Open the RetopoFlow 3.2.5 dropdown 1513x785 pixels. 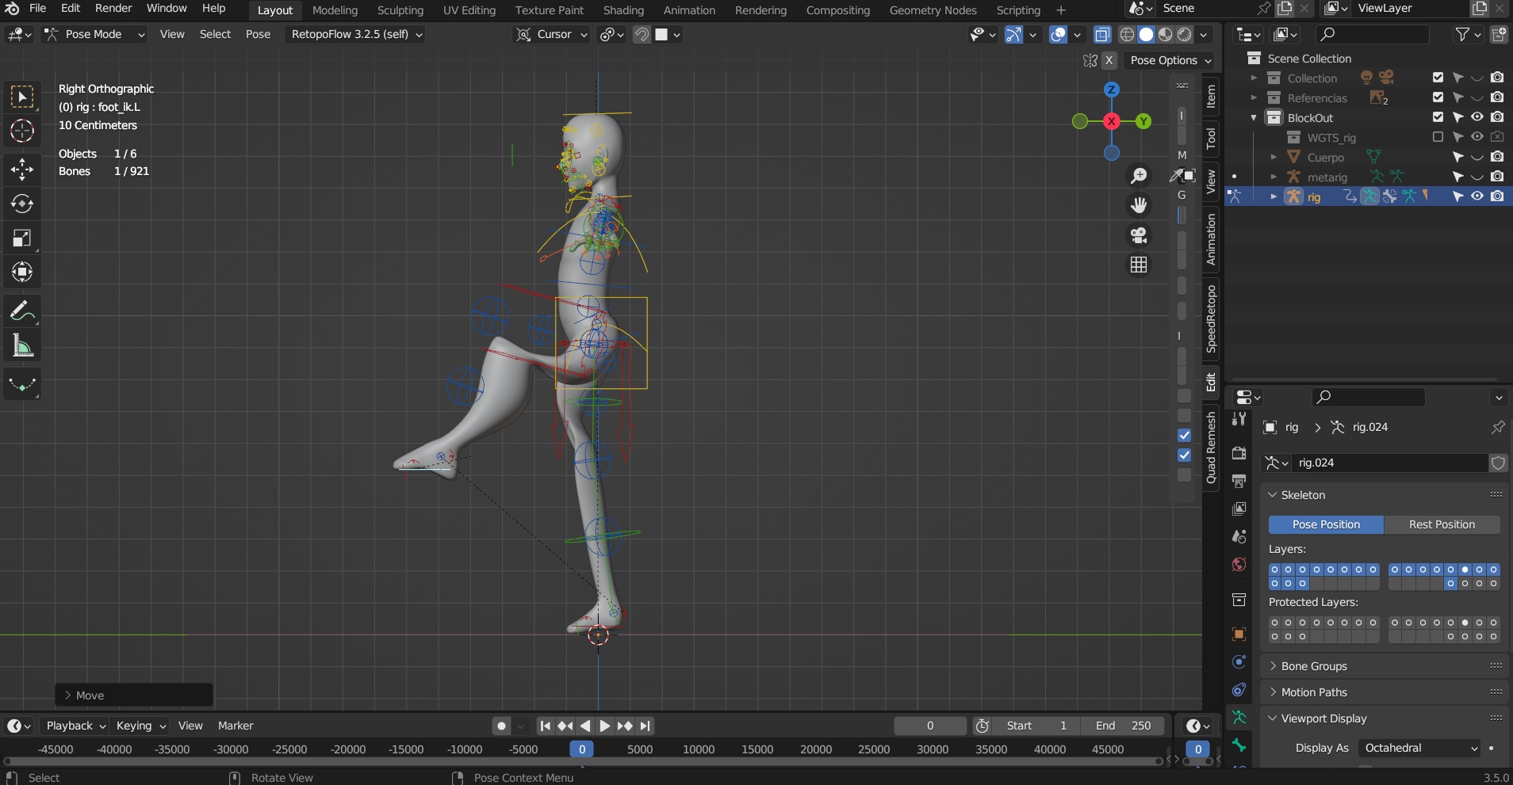355,34
